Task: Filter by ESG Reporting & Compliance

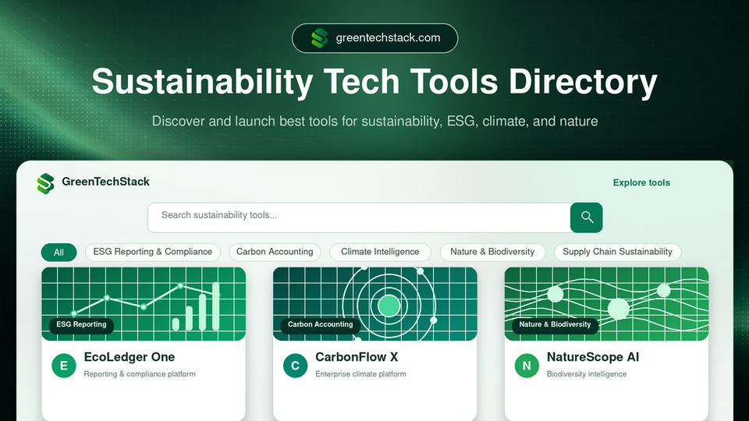Action: 152,252
